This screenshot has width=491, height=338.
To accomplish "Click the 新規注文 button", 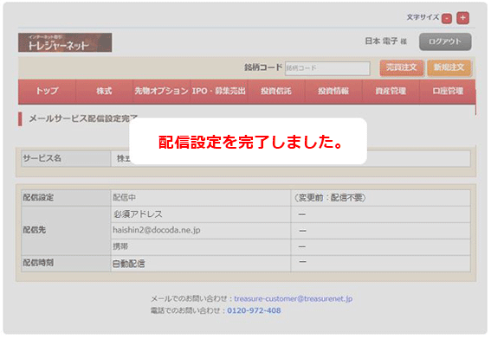I will coord(449,67).
